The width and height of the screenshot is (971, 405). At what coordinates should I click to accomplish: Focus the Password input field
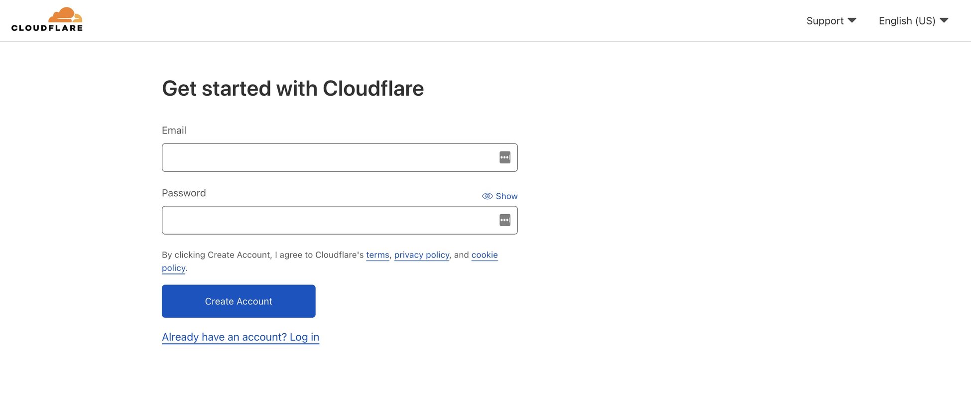click(x=329, y=220)
